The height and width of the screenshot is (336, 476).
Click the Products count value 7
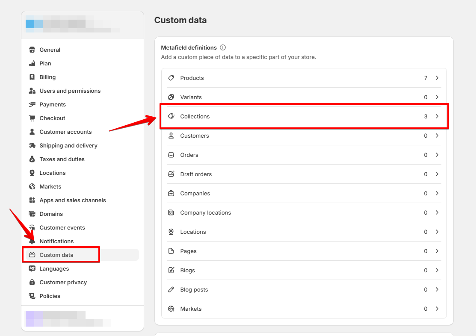click(x=426, y=78)
